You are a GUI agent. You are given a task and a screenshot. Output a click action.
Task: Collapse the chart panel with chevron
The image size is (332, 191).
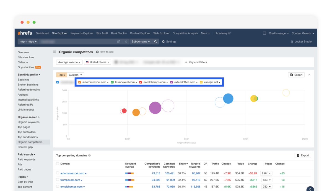coord(309,75)
